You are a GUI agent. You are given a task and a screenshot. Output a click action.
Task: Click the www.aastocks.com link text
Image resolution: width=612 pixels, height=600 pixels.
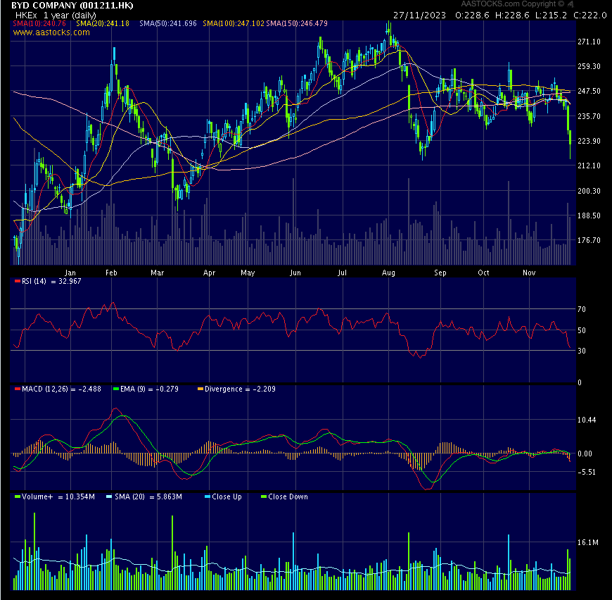51,32
